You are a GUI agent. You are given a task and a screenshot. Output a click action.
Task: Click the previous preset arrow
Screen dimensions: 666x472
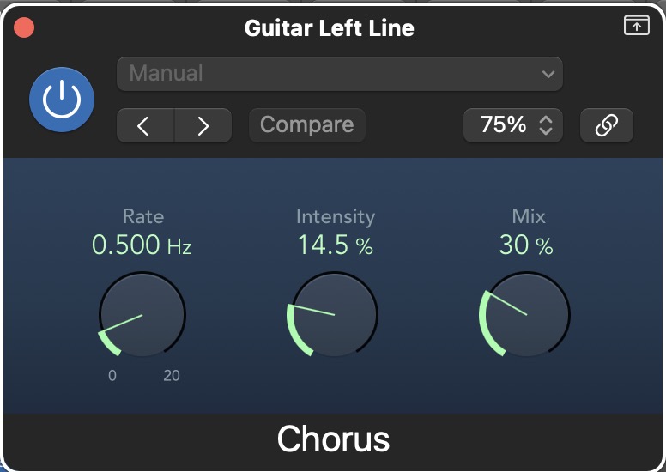tap(145, 126)
